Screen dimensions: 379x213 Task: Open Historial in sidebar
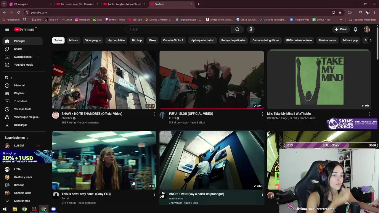point(23,85)
